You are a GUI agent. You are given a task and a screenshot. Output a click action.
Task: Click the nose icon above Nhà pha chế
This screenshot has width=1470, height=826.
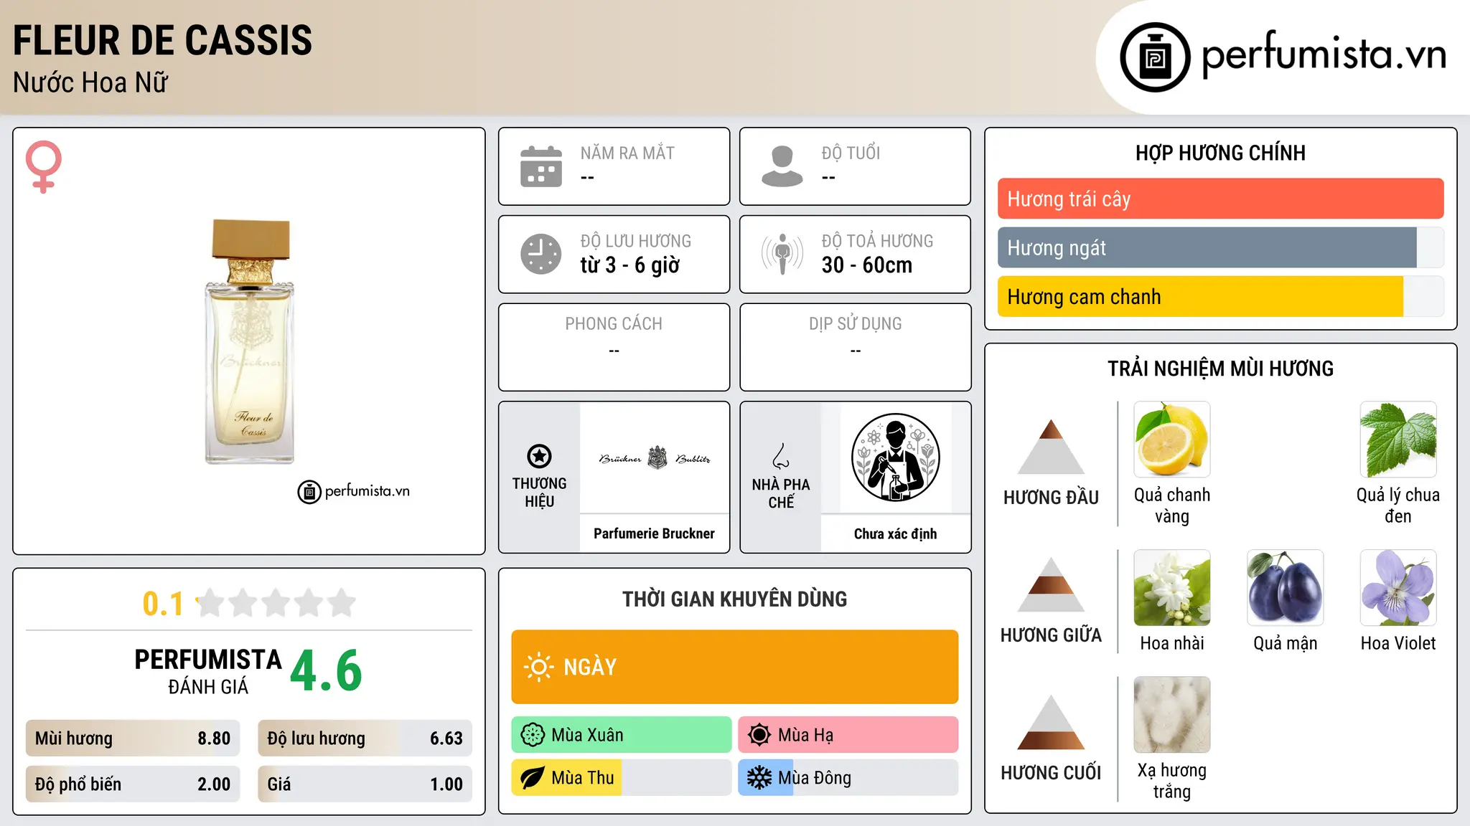[x=781, y=456]
